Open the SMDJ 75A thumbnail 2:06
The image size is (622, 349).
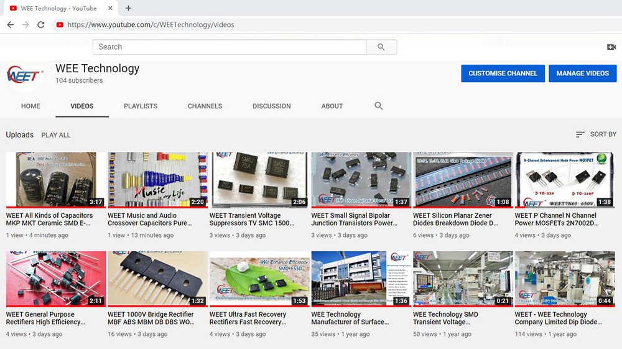coord(259,180)
